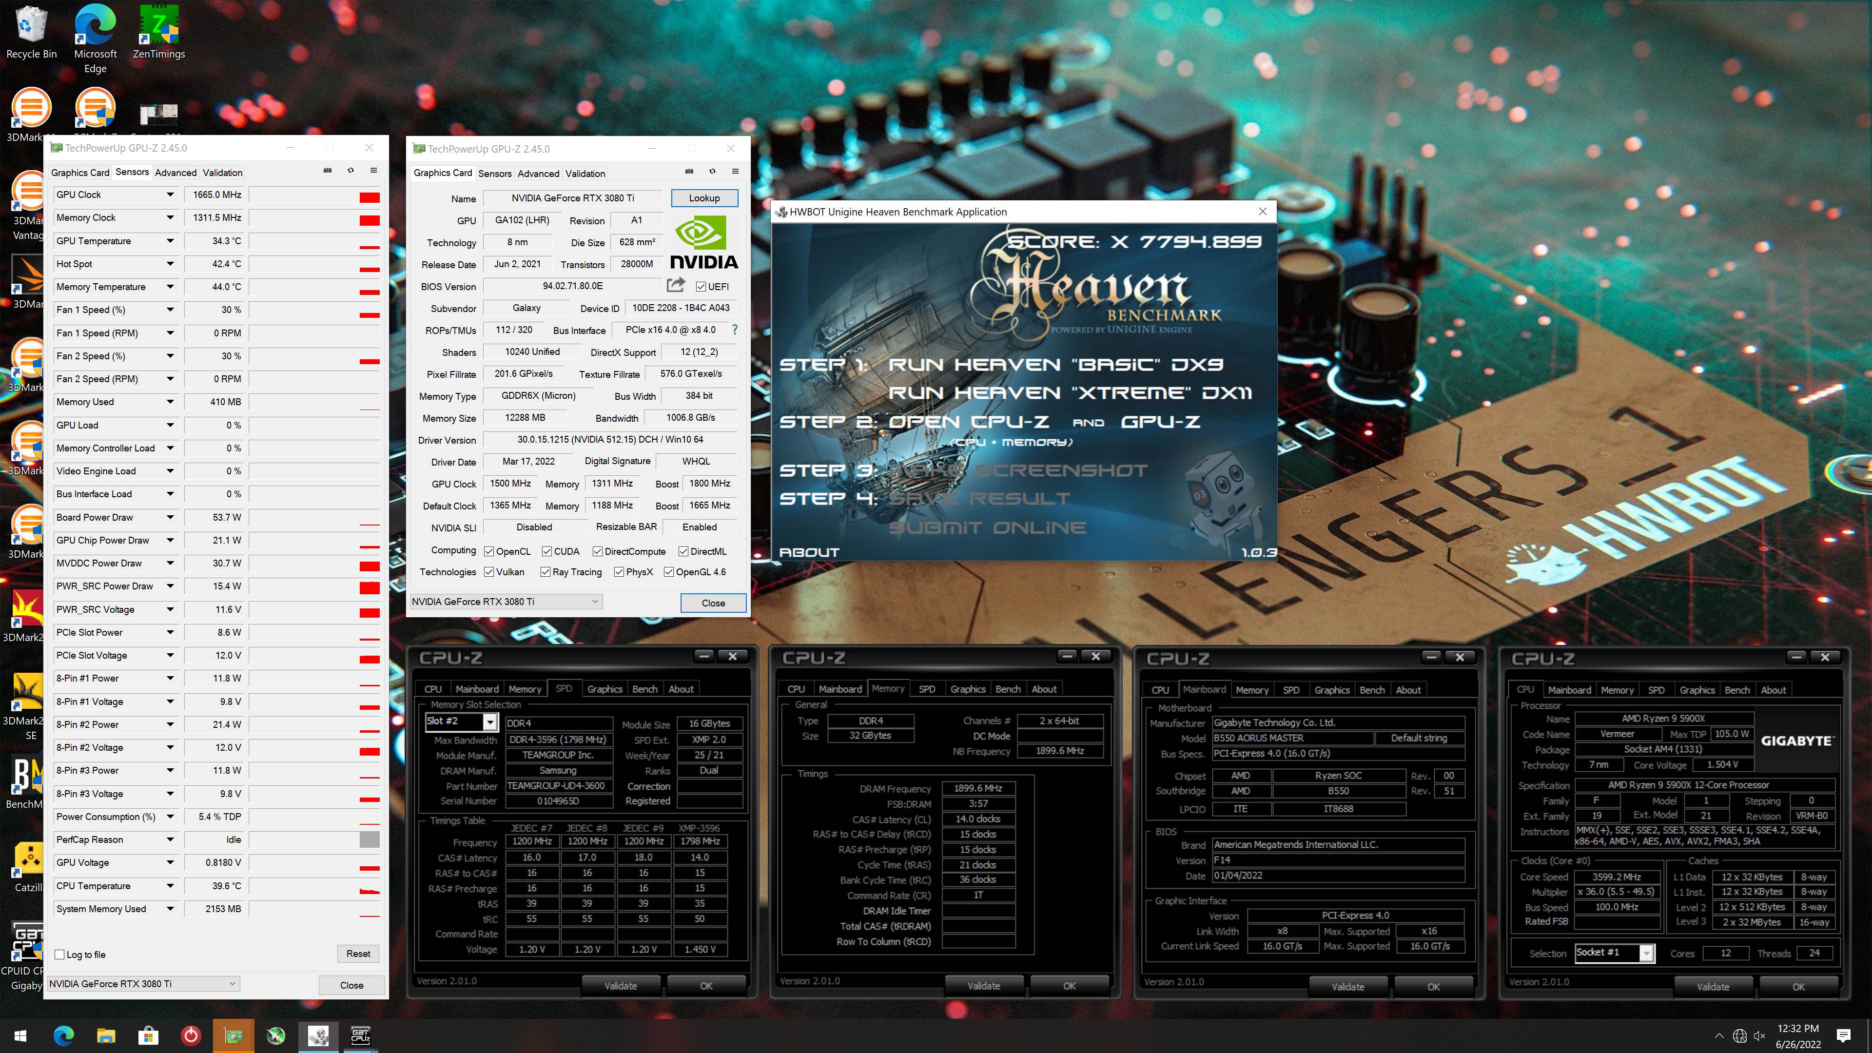Open the GPU Clock sensor dropdown

pos(169,195)
